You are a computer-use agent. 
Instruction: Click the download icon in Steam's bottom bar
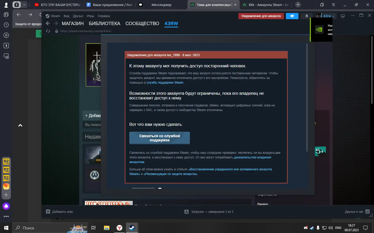(x=186, y=212)
